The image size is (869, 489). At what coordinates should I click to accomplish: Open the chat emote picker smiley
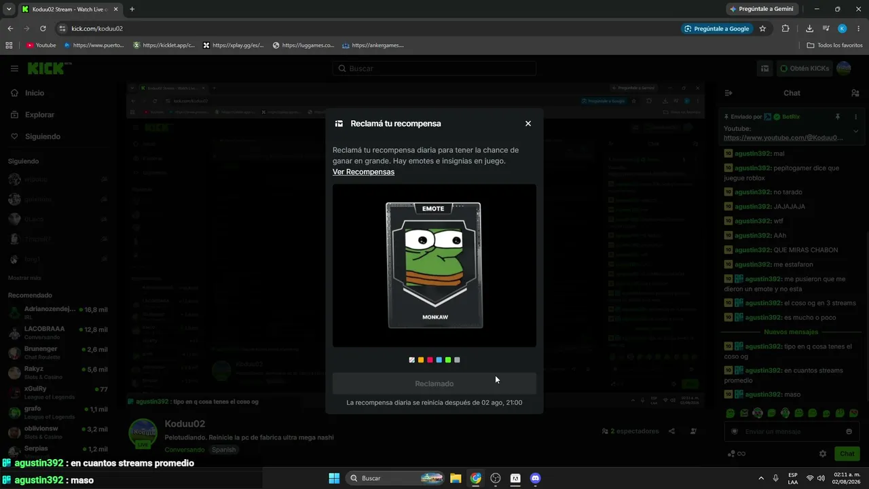click(x=849, y=431)
